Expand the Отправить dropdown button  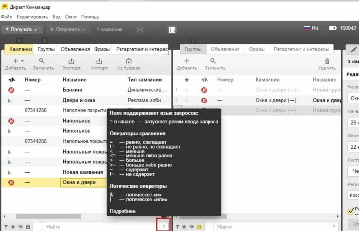[x=68, y=30]
